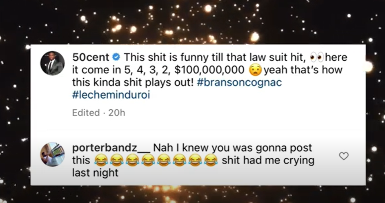The height and width of the screenshot is (203, 385).
Task: Click 'shit had me crying' comment text
Action: pos(268,161)
